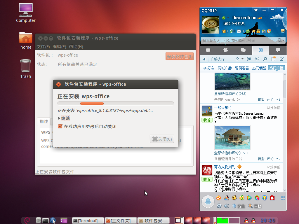Screen dimensions: 299x224
Task: Open the application manager grid icon
Action: click(x=283, y=198)
